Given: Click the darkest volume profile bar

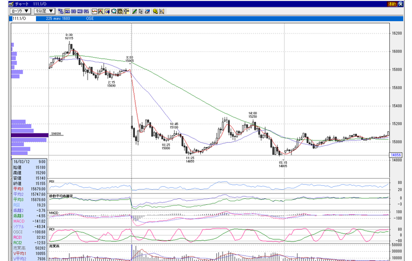Looking at the screenshot, I should click(x=30, y=135).
